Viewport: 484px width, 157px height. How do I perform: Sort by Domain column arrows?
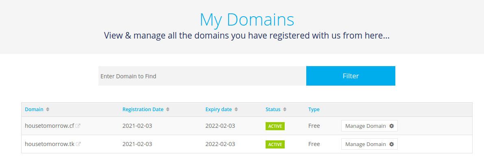tap(48, 110)
